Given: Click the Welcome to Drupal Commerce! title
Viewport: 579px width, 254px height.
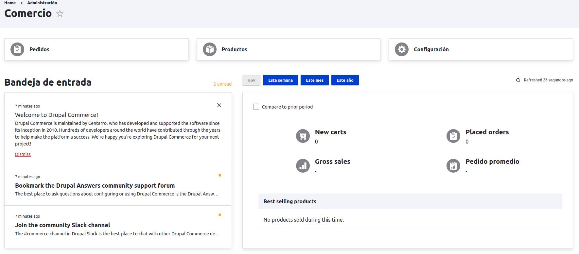Looking at the screenshot, I should [57, 115].
